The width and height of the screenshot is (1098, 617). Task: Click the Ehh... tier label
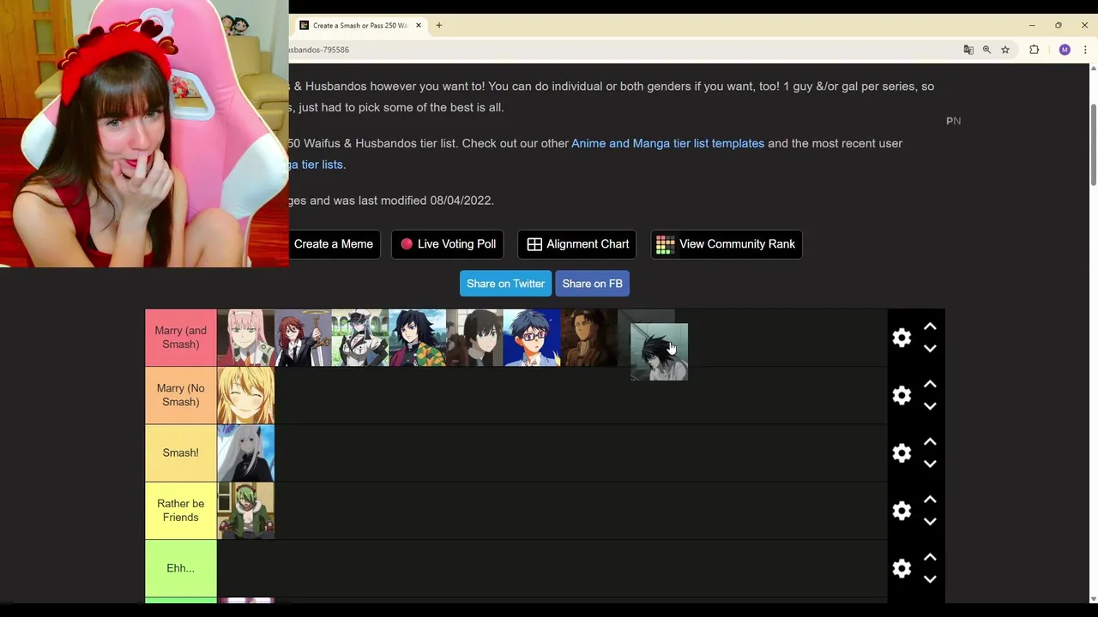pyautogui.click(x=180, y=568)
